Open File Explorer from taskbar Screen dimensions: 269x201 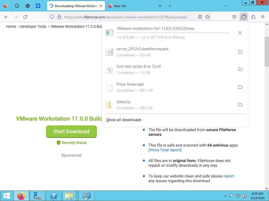click(x=69, y=196)
